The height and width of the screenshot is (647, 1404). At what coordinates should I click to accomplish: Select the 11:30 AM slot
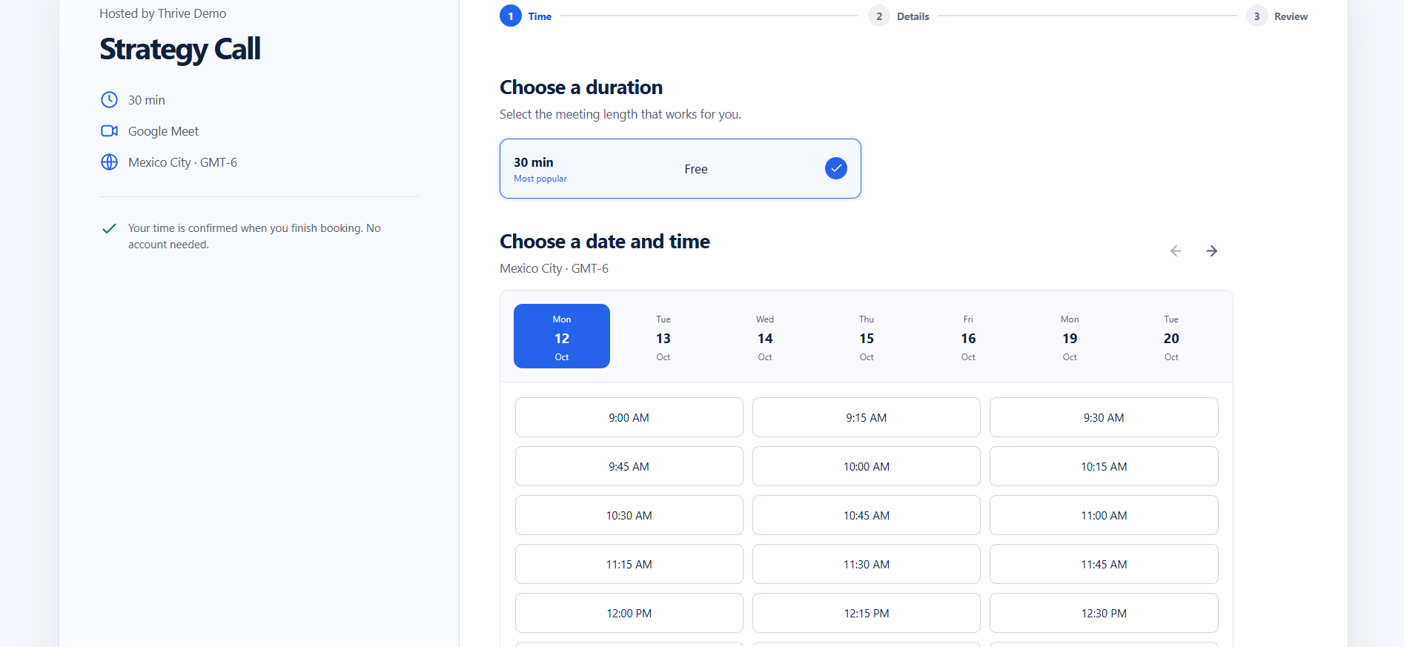(x=867, y=564)
